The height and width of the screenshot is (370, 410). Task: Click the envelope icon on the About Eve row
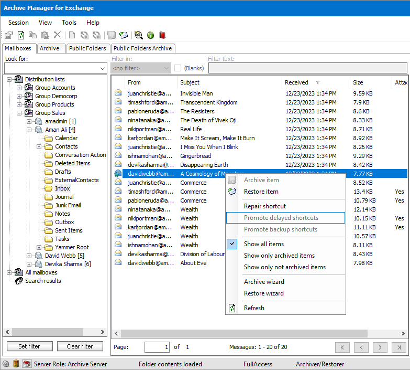(118, 262)
